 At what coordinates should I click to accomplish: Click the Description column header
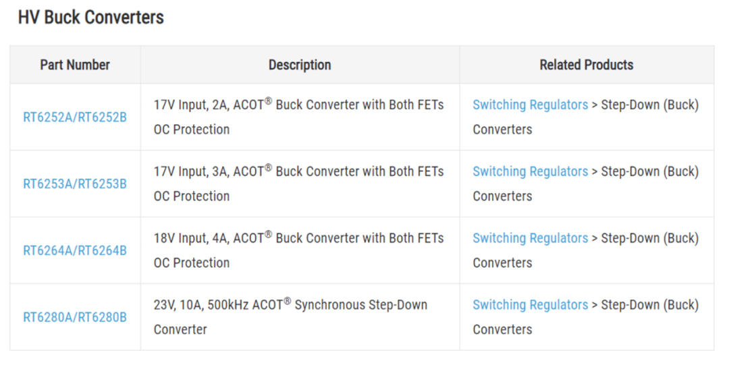[300, 65]
